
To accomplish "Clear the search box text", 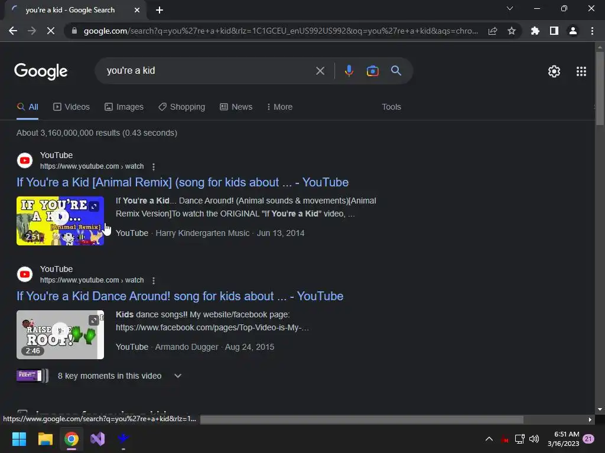I will (x=320, y=71).
